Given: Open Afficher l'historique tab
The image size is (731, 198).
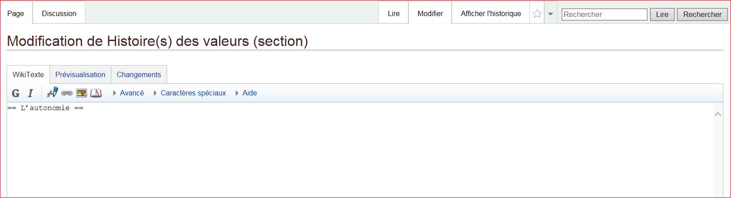Looking at the screenshot, I should tap(491, 13).
